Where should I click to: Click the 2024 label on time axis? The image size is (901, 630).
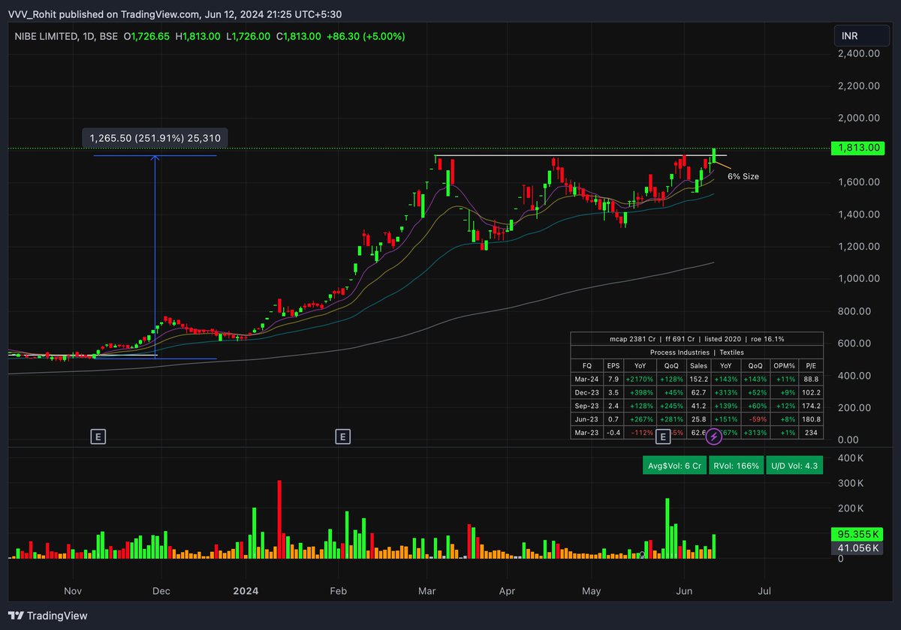click(246, 591)
